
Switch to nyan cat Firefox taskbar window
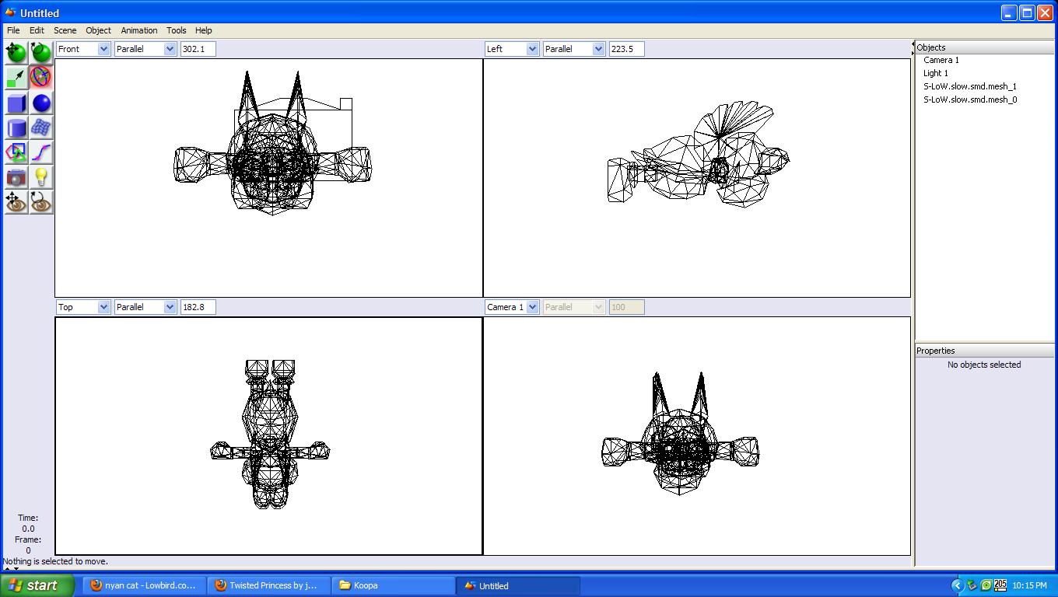(144, 585)
